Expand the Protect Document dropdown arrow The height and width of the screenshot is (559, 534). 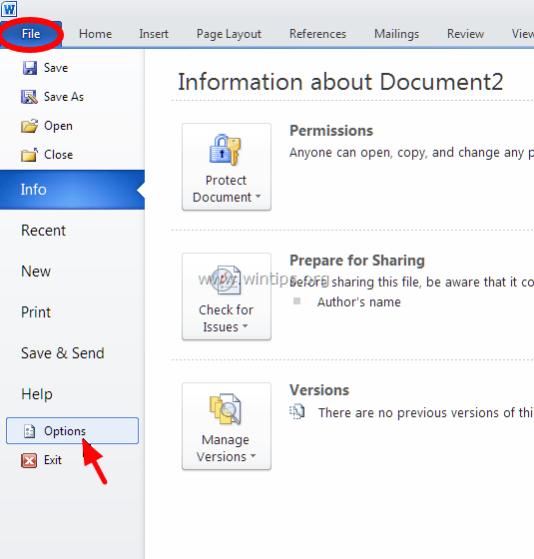[258, 197]
